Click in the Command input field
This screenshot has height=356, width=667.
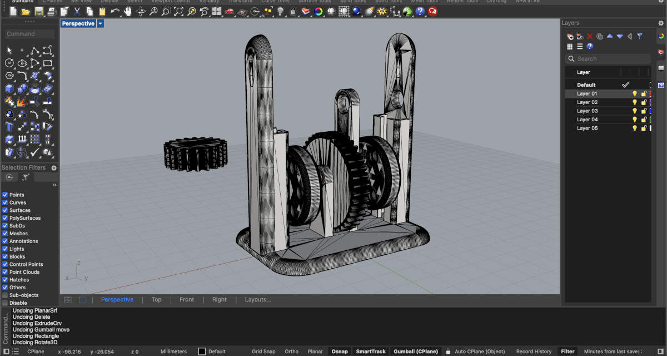click(30, 34)
